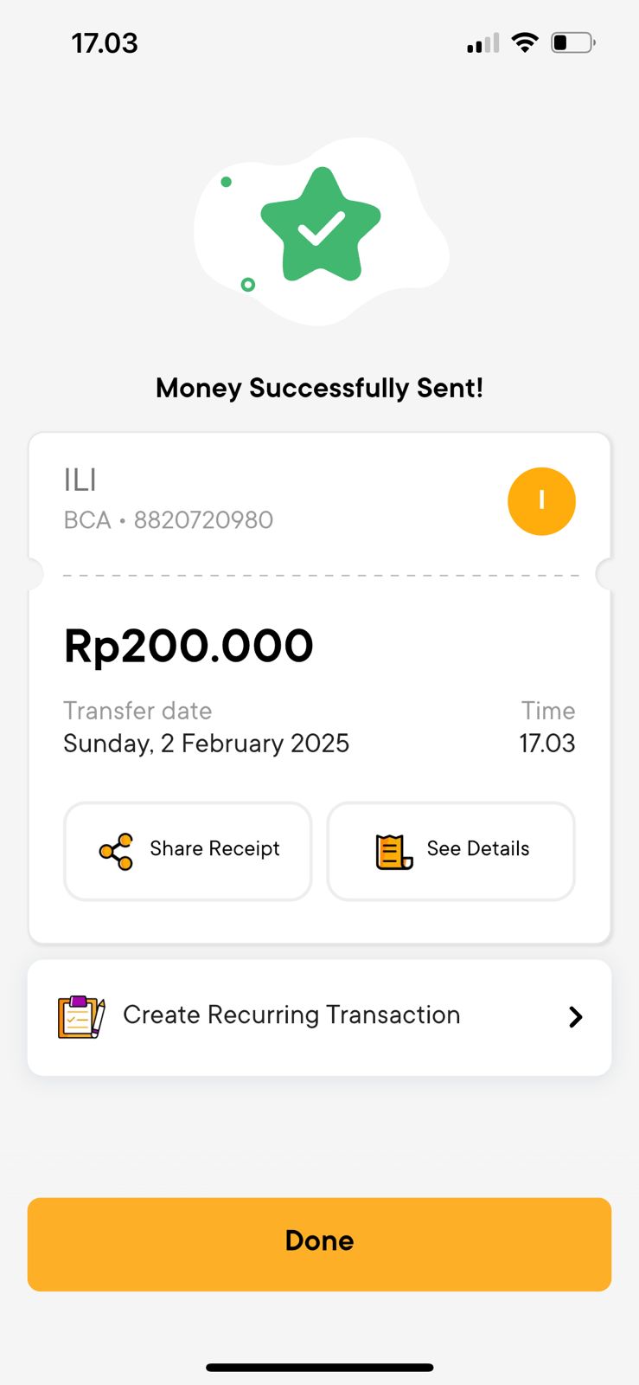Tap the cellular signal bars icon
The width and height of the screenshot is (639, 1385).
[483, 43]
